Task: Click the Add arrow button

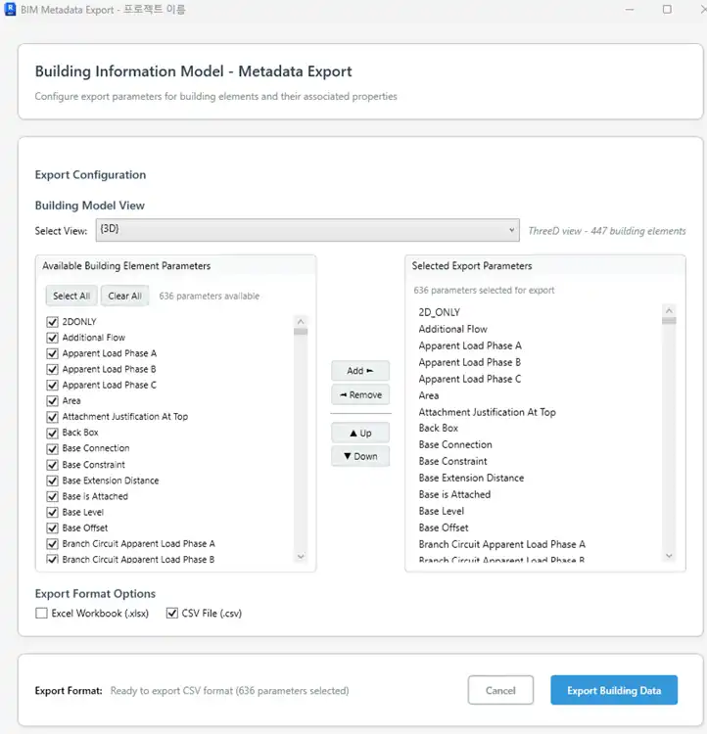Action: 360,371
